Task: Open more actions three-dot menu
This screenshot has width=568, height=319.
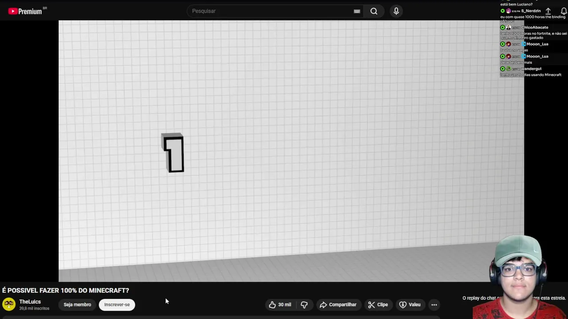Action: click(434, 304)
